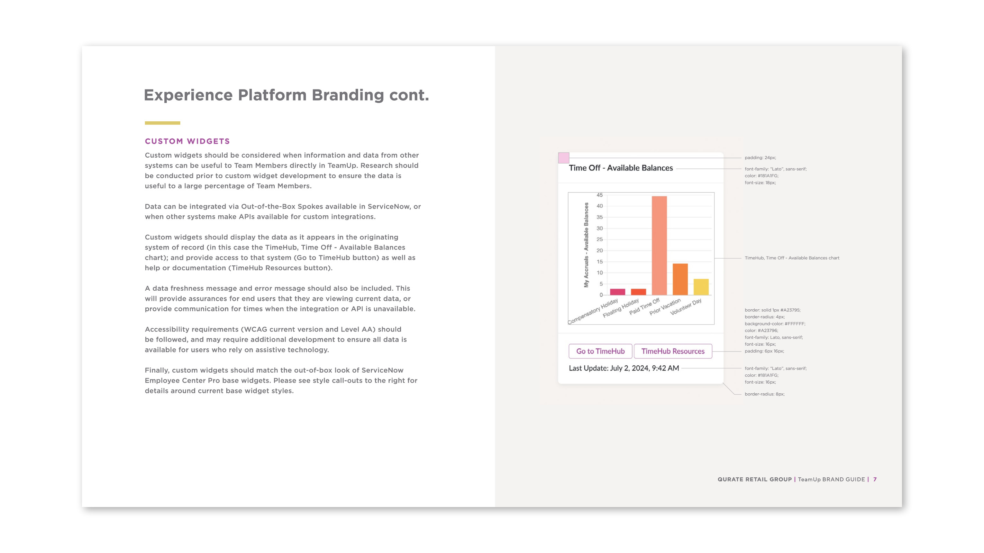Select the pink padding indicator square
Screen dimensions: 984x553
tap(563, 158)
